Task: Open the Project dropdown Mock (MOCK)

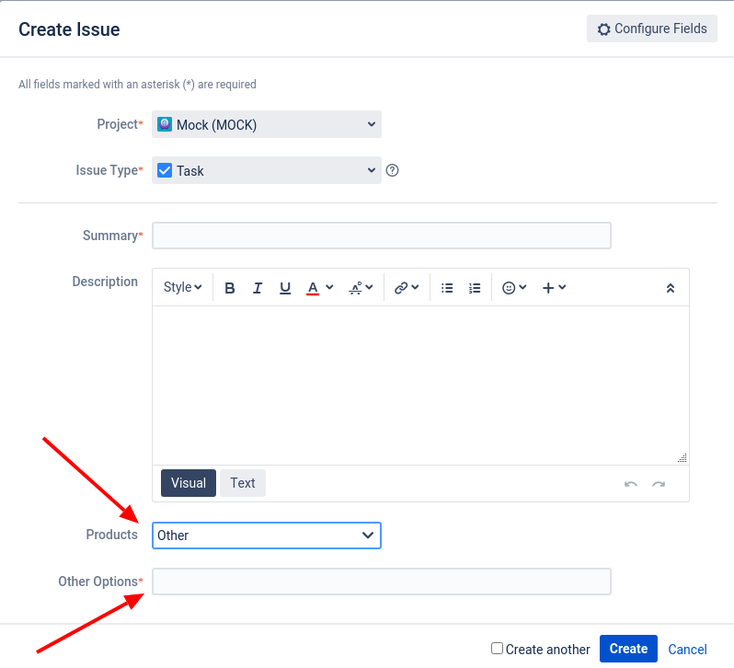Action: [267, 124]
